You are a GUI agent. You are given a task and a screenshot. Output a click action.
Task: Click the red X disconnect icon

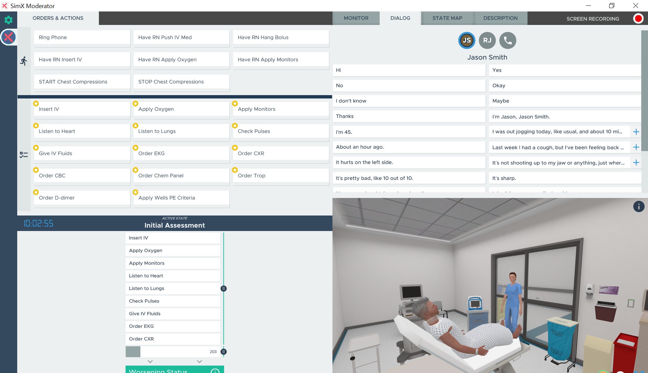point(8,37)
